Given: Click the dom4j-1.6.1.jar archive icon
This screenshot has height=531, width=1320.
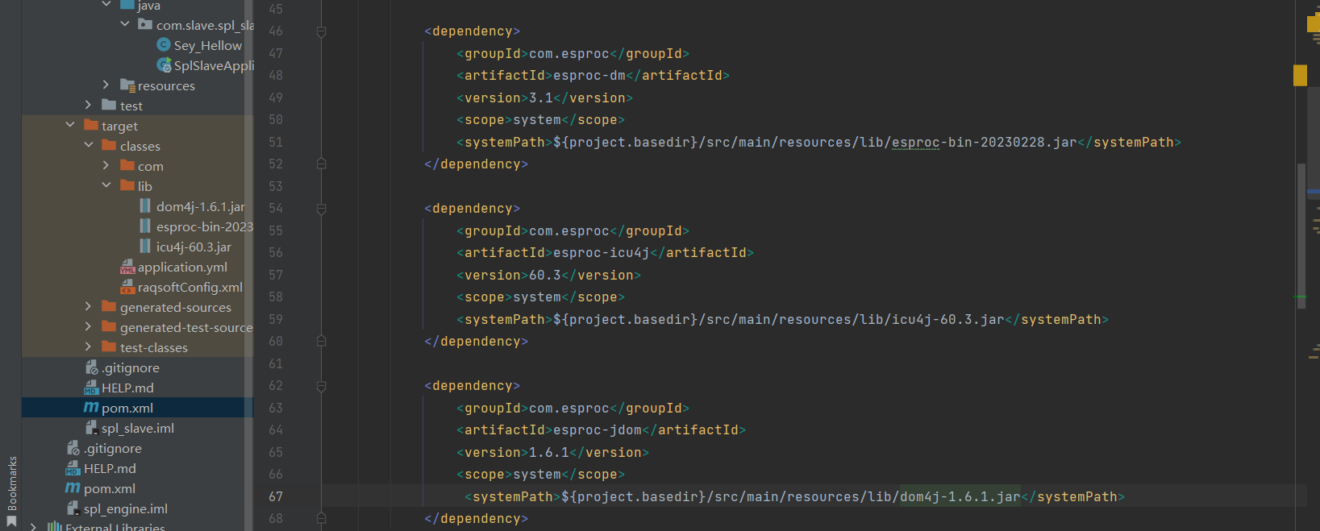Looking at the screenshot, I should click(x=145, y=206).
